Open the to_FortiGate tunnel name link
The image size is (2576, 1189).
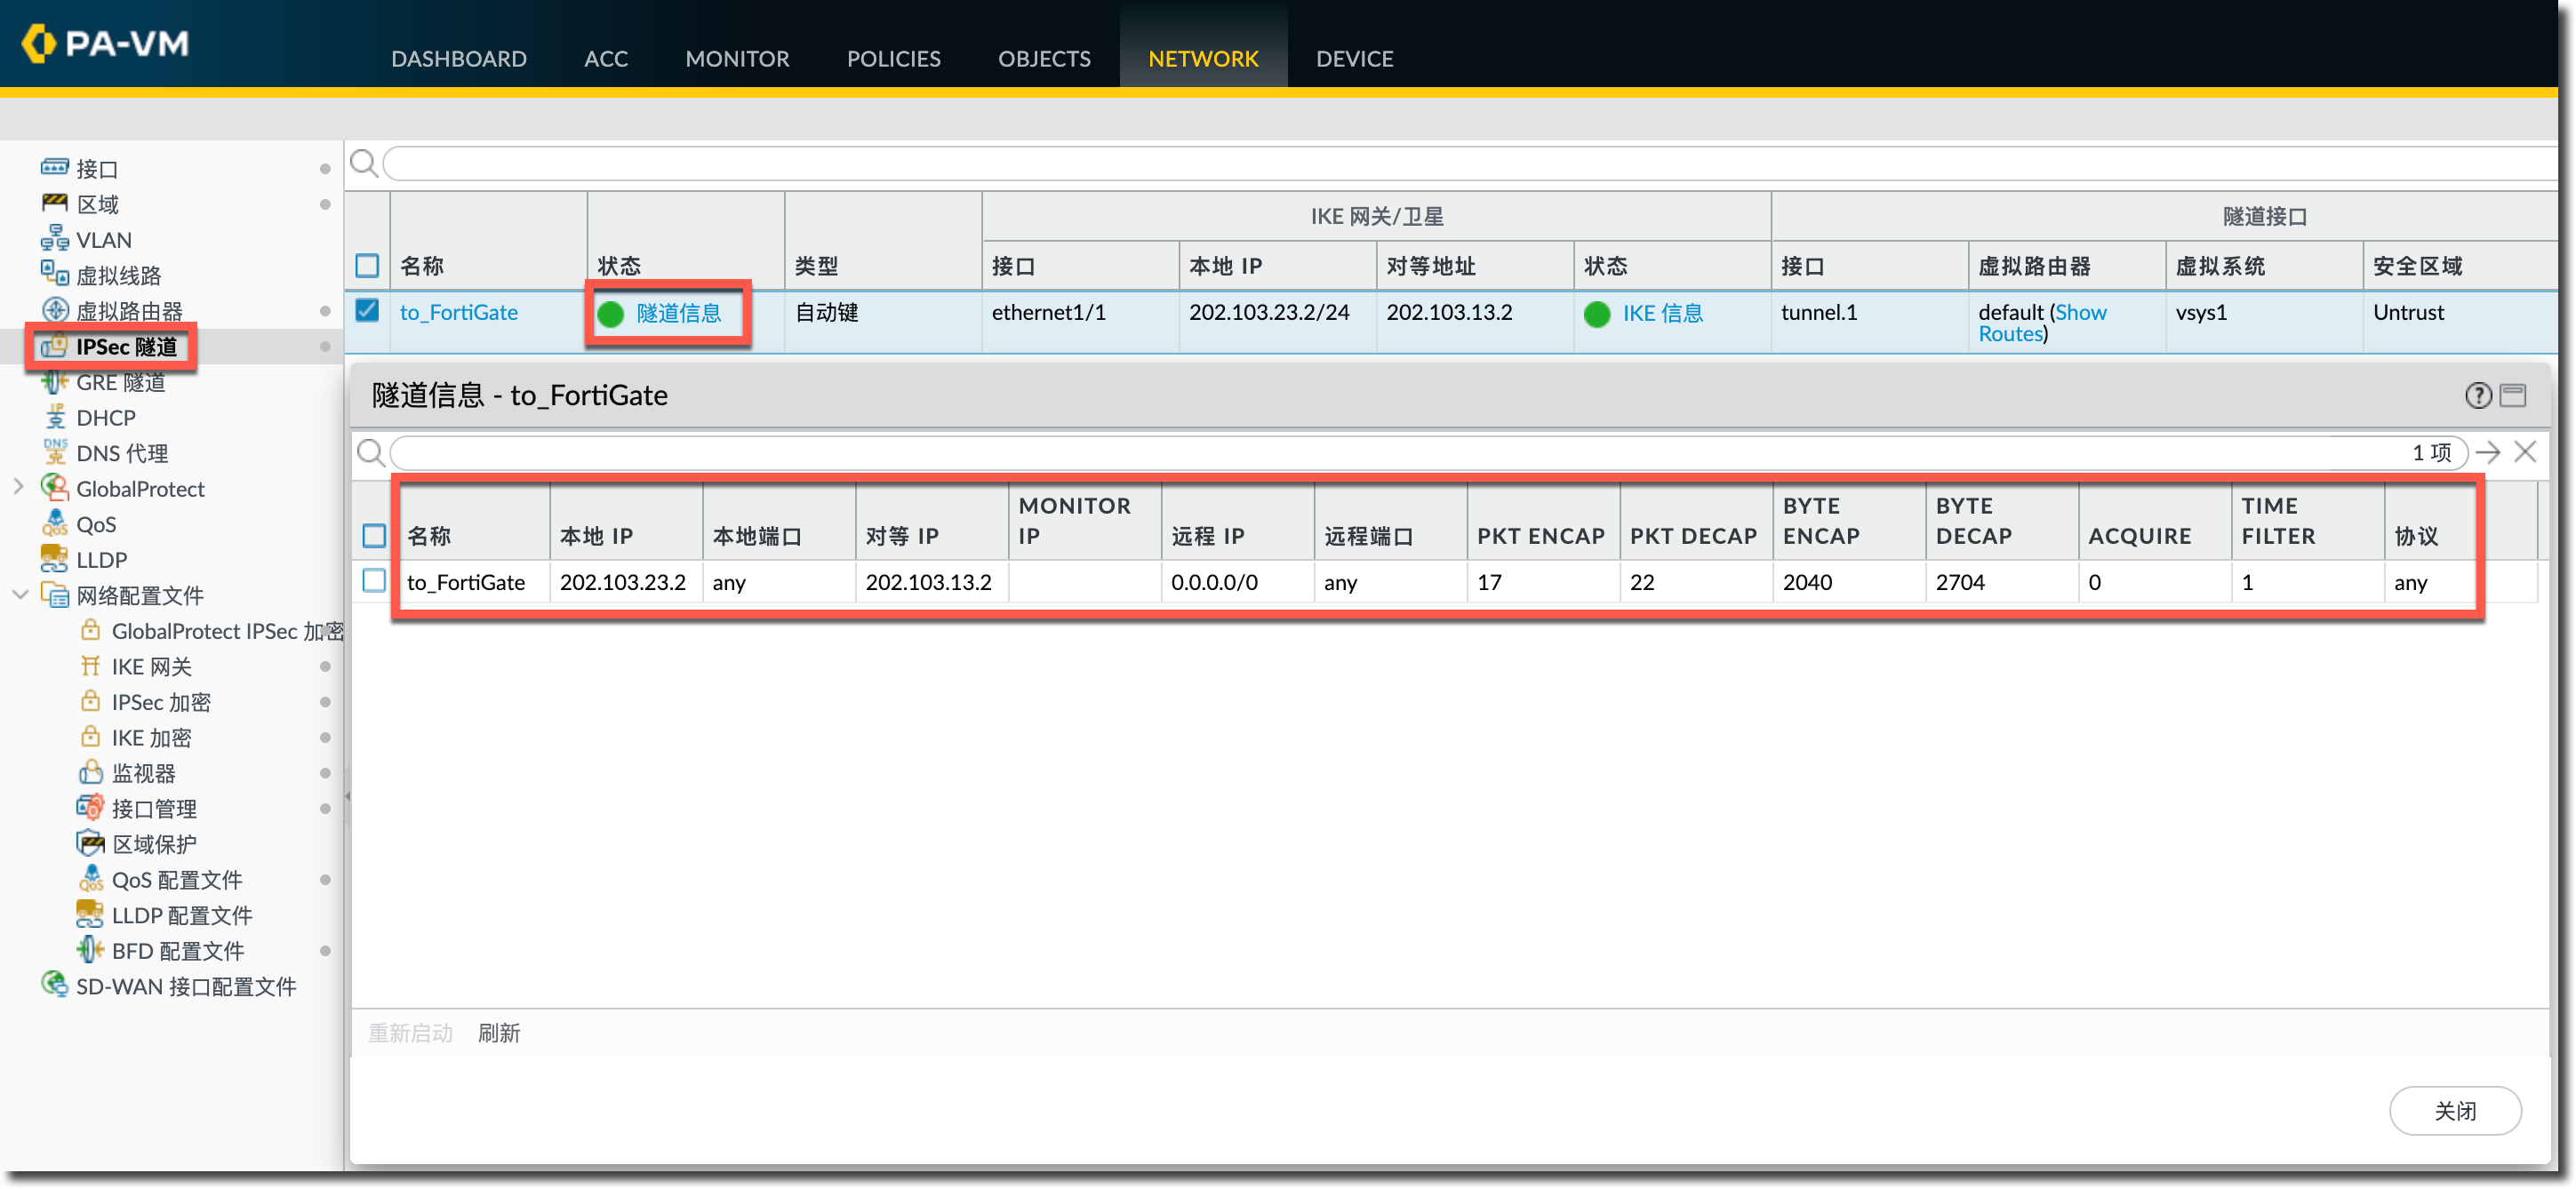coord(459,313)
